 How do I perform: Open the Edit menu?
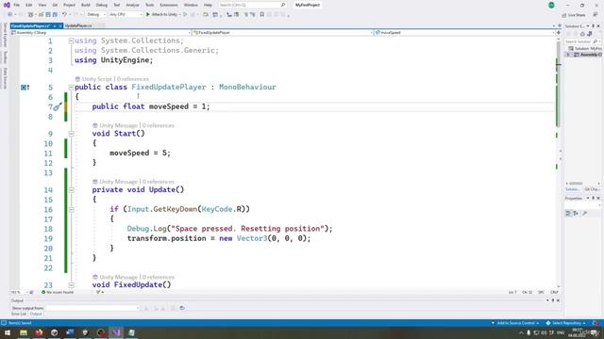[x=29, y=5]
